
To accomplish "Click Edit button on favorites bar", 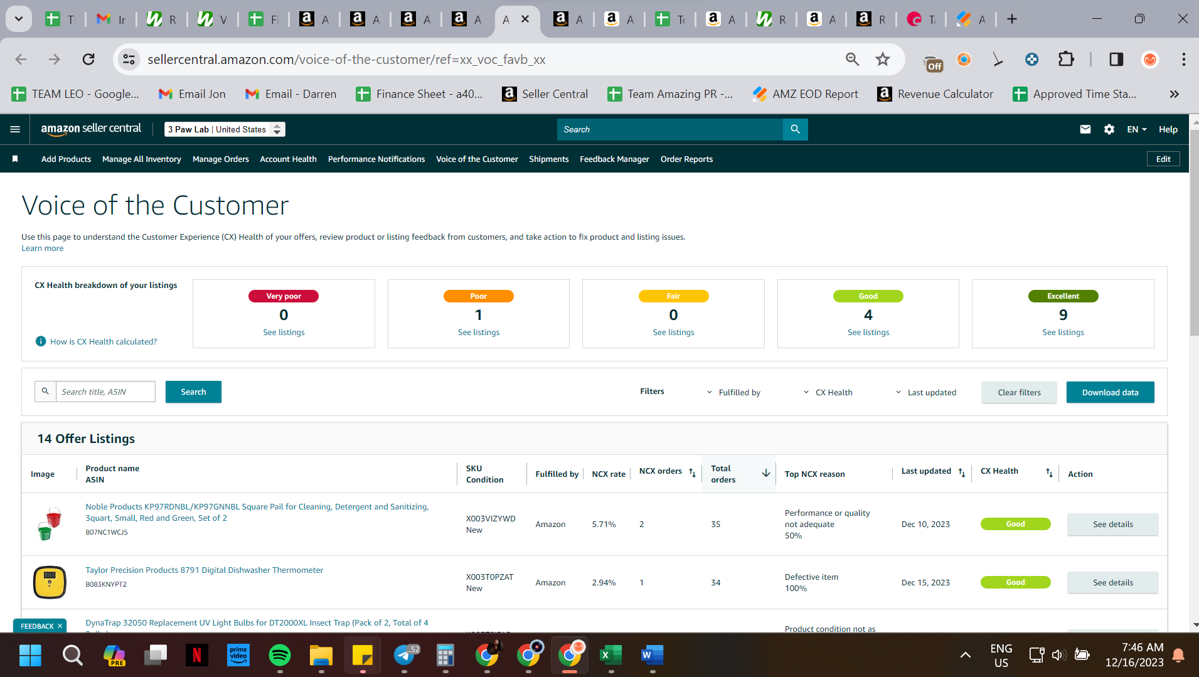I will tap(1163, 159).
